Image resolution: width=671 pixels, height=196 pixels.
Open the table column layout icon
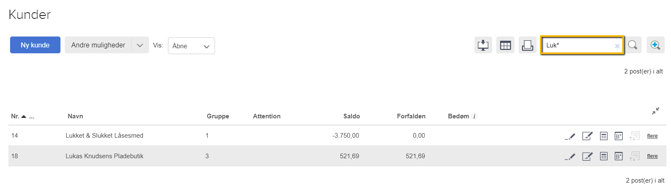pos(505,45)
